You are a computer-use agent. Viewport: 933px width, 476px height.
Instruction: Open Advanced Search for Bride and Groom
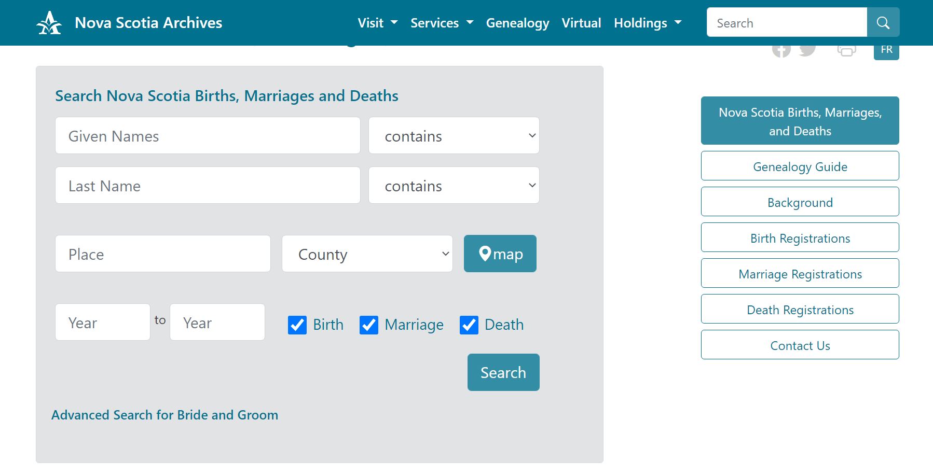[164, 415]
